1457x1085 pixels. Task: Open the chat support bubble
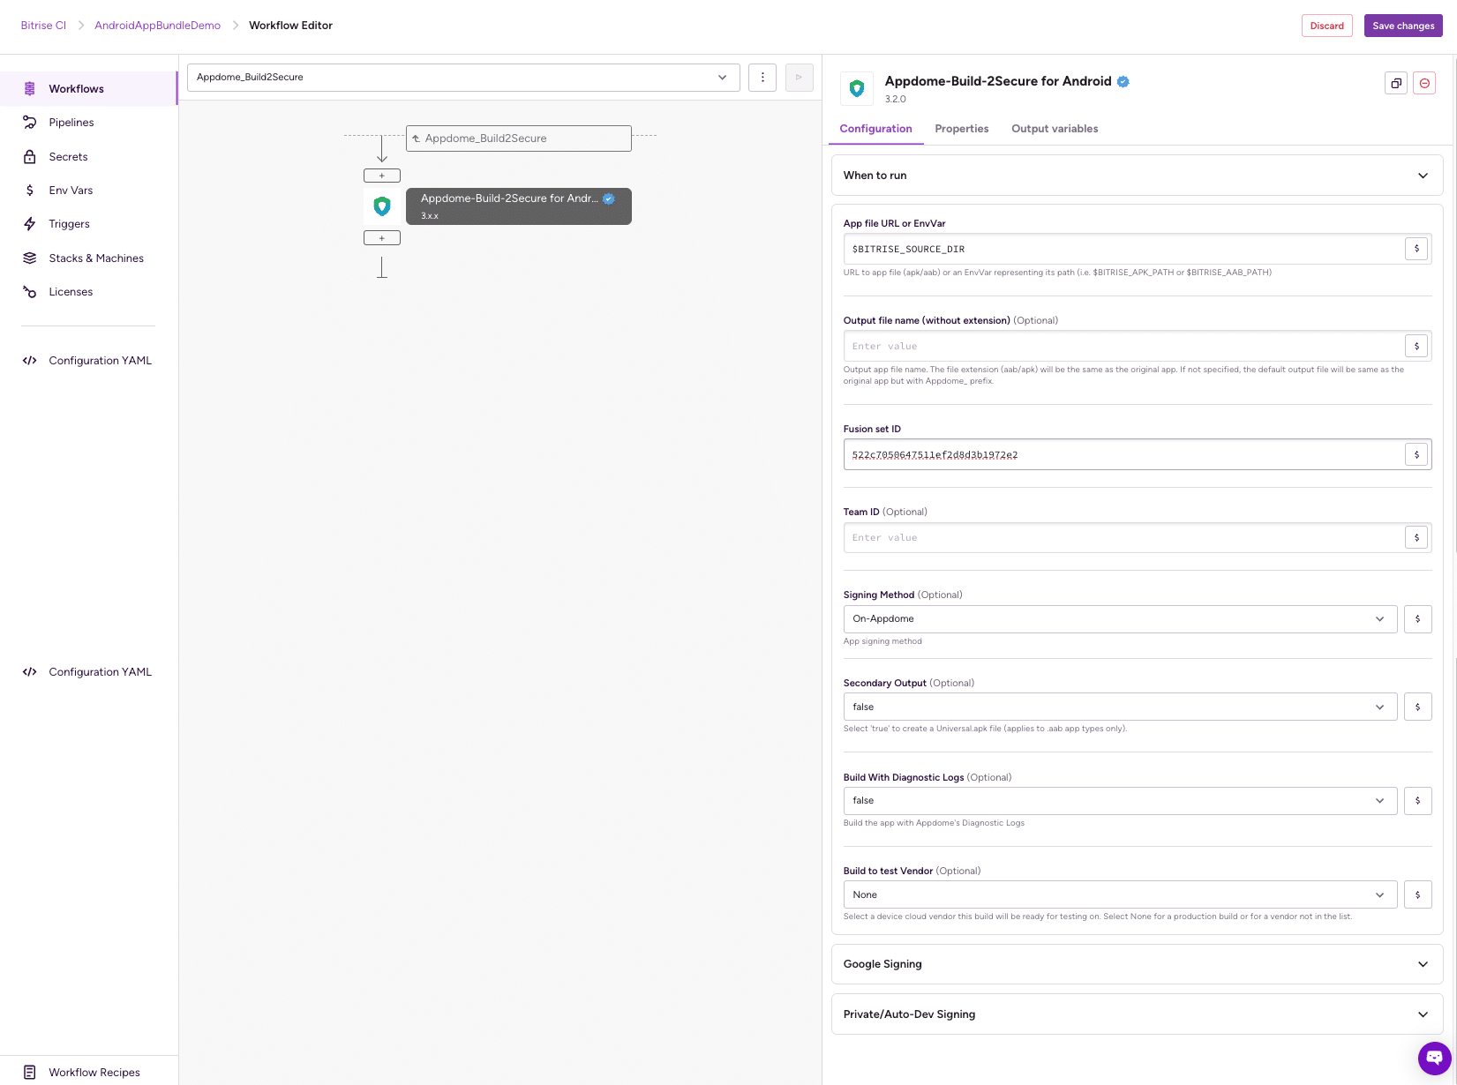pyautogui.click(x=1432, y=1059)
